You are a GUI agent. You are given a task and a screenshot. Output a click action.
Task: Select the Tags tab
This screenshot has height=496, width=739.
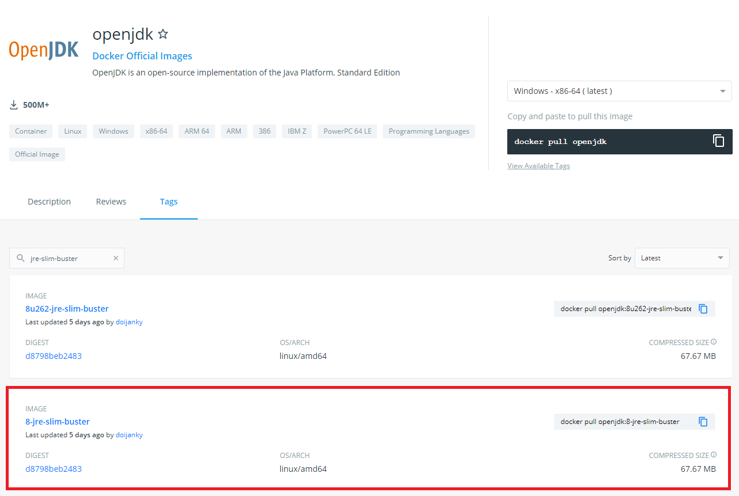pyautogui.click(x=169, y=202)
